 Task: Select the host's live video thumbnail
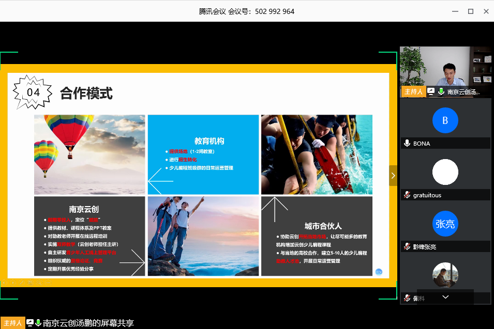click(x=445, y=66)
